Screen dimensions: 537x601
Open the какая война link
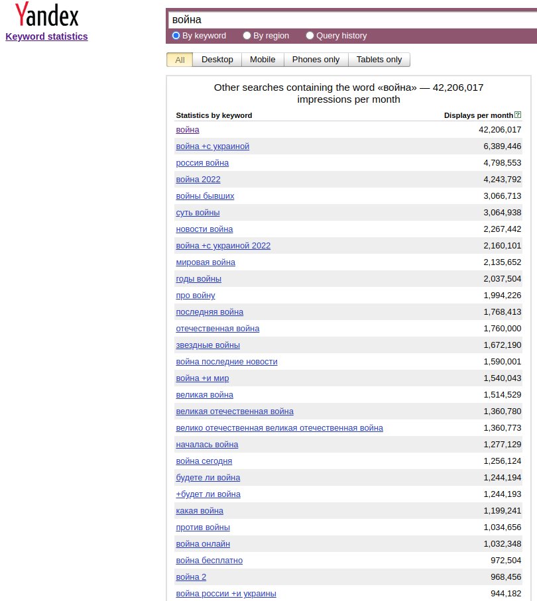pyautogui.click(x=200, y=511)
